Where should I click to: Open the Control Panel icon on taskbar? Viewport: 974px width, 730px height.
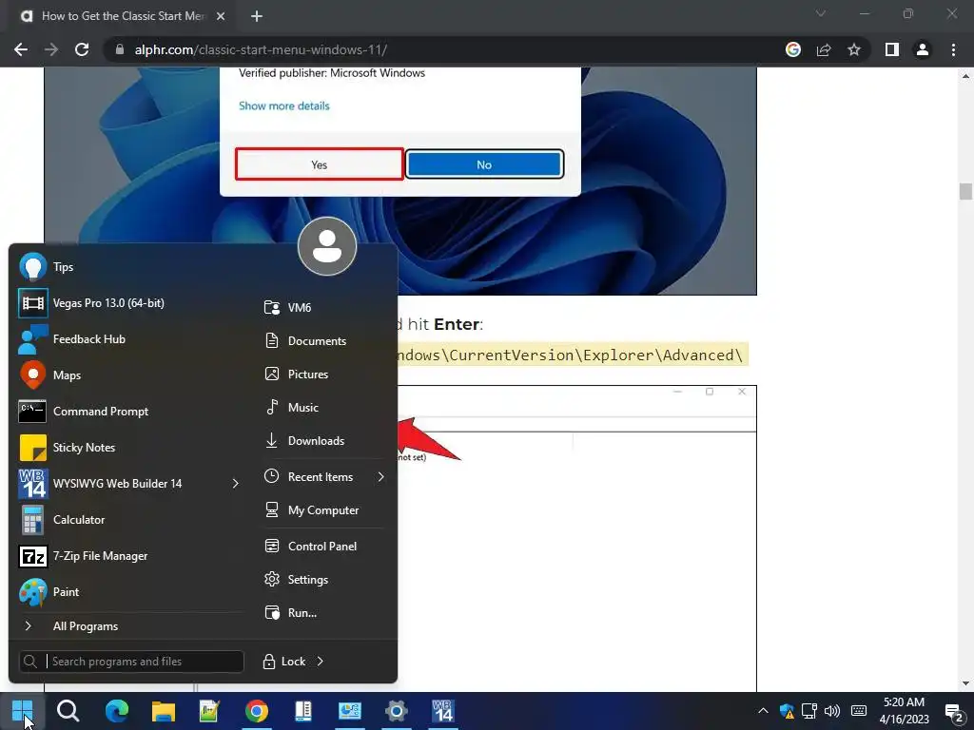pos(350,711)
